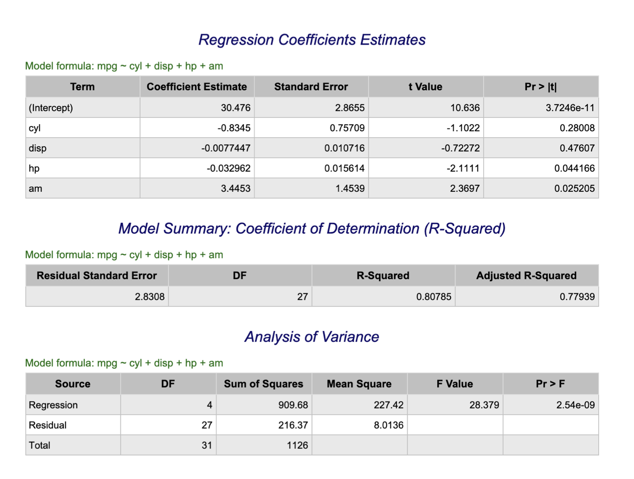Click the Model Summary R-Squared heading
Image resolution: width=634 pixels, height=479 pixels.
pyautogui.click(x=312, y=228)
